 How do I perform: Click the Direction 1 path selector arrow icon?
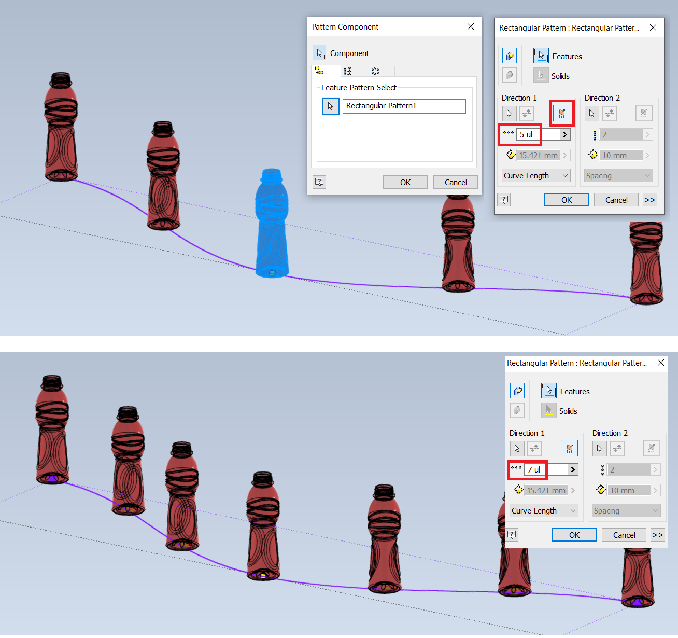(x=509, y=113)
